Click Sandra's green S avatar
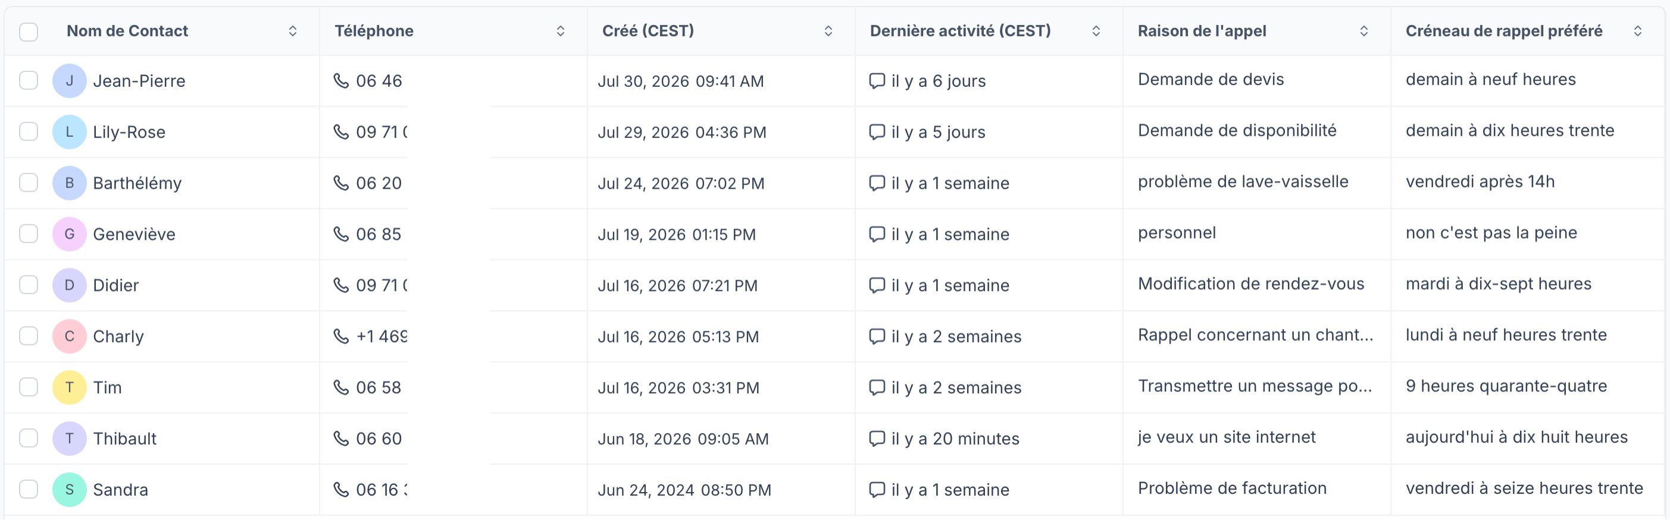This screenshot has width=1670, height=520. [70, 490]
